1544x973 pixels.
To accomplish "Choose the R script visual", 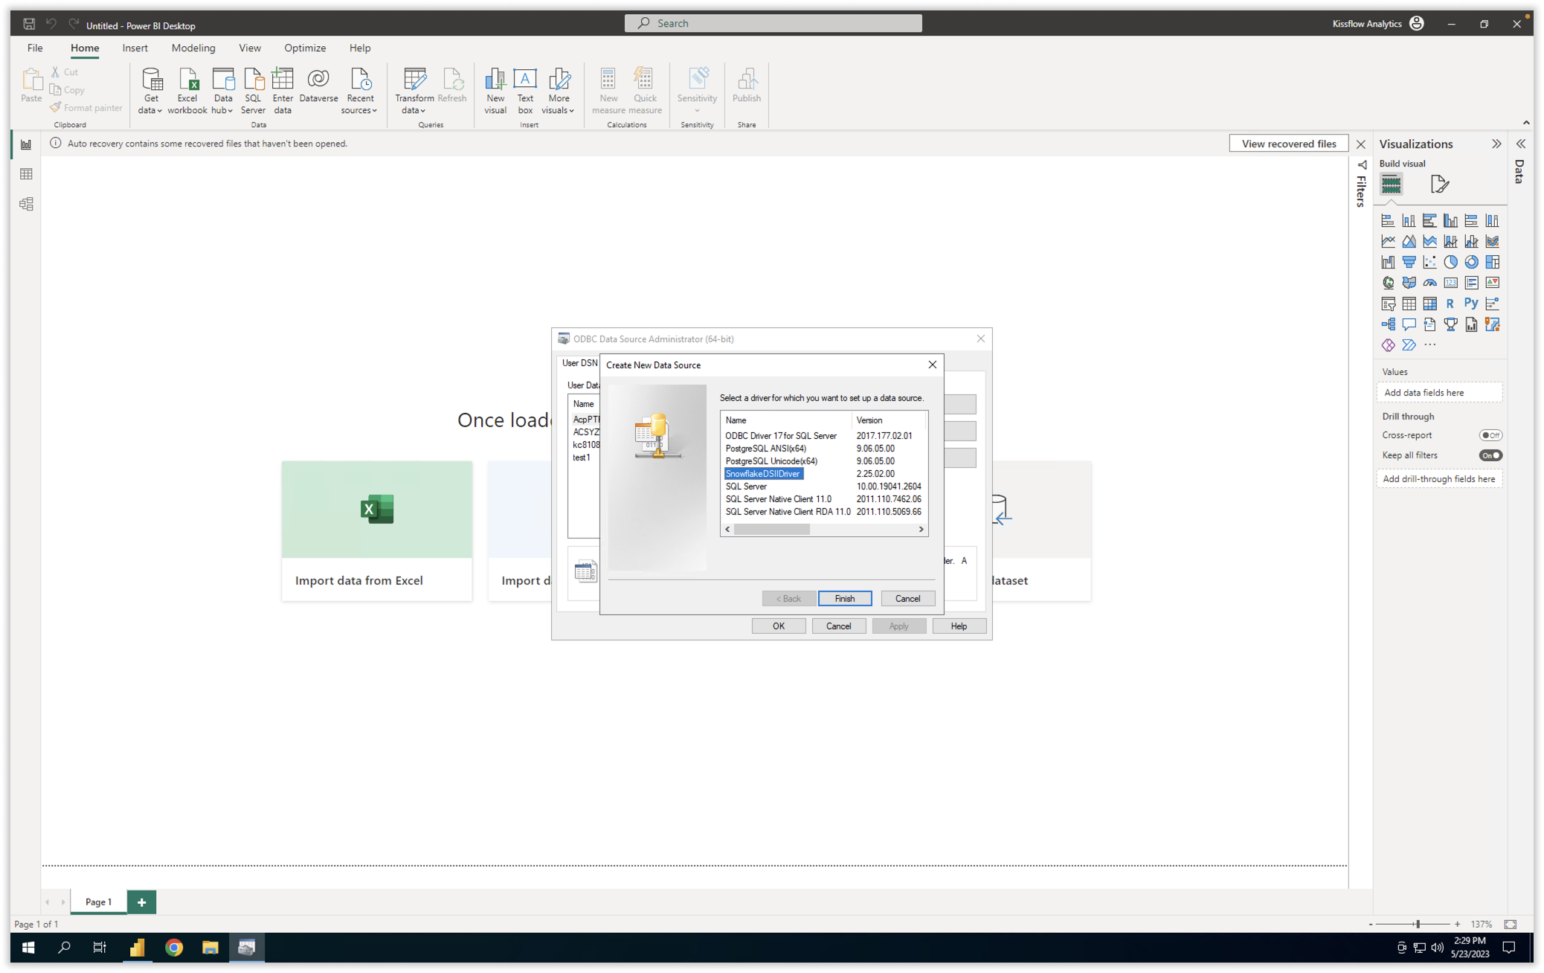I will click(1450, 304).
